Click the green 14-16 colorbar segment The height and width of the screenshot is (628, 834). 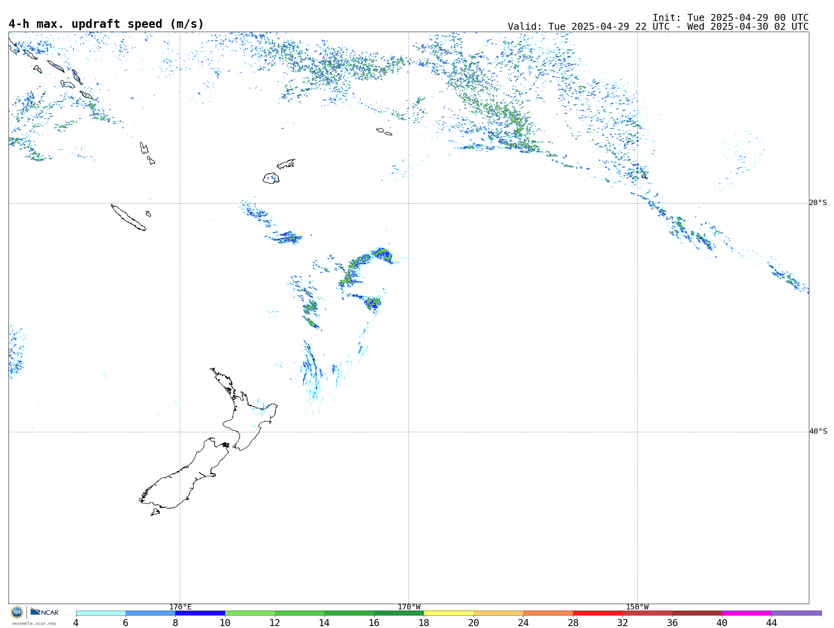click(x=349, y=613)
